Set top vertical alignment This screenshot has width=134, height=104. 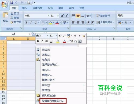pos(73,16)
